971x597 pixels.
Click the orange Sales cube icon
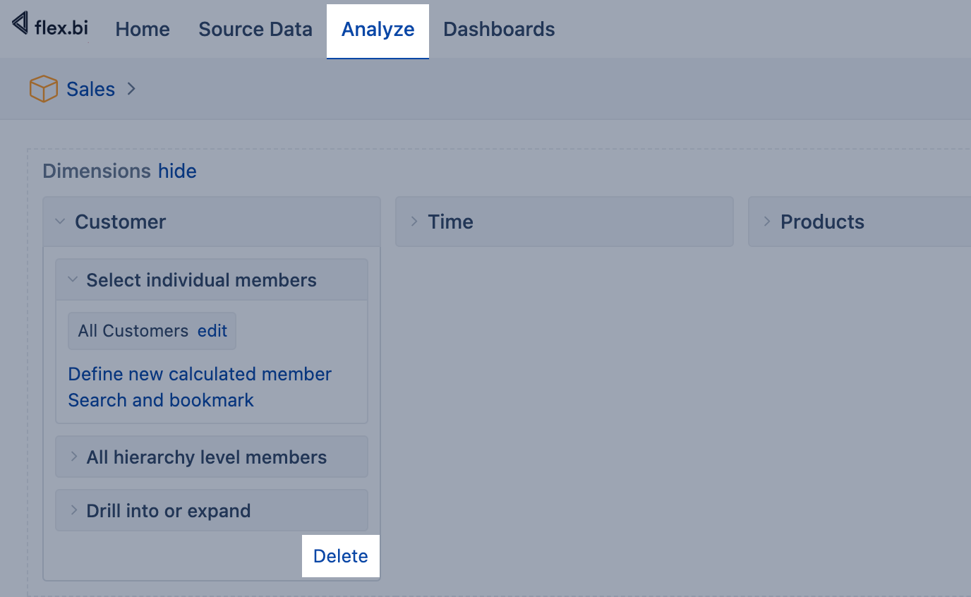coord(43,90)
